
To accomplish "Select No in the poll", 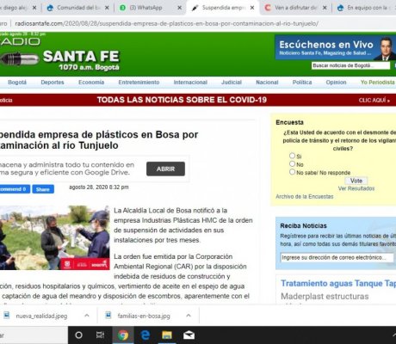I will pos(292,163).
